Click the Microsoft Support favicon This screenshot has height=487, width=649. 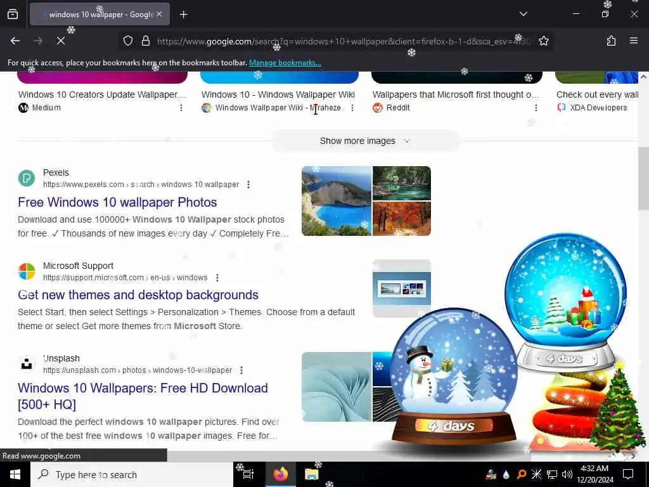coord(27,271)
